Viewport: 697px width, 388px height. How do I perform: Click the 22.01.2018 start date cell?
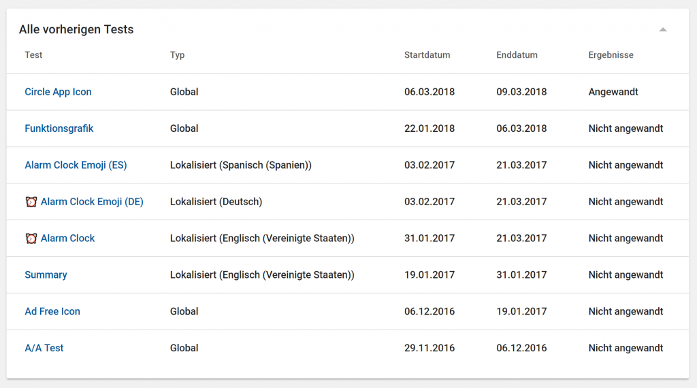[429, 128]
